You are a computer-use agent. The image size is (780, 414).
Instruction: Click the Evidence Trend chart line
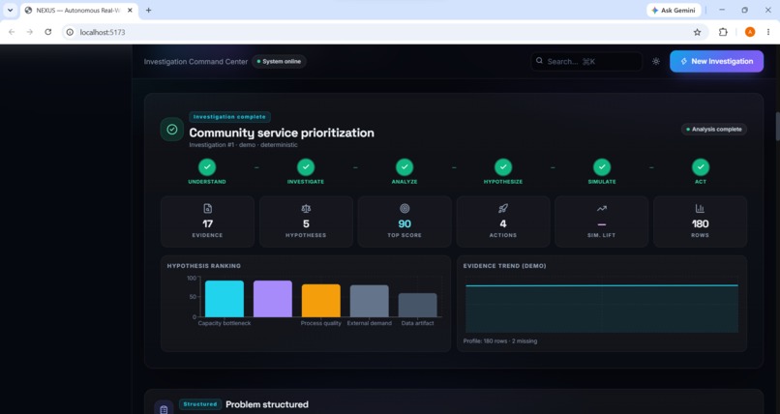click(602, 285)
